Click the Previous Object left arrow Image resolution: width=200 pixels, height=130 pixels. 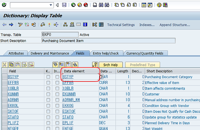click(x=4, y=25)
